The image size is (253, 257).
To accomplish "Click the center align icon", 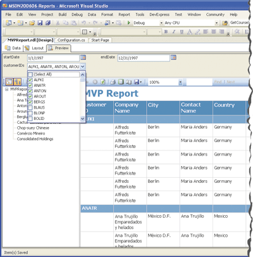I will pos(214,32).
